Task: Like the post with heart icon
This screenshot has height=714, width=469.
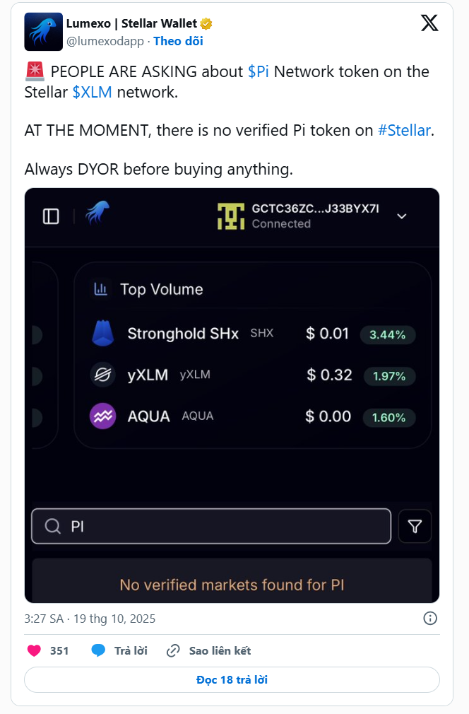Action: coord(34,650)
